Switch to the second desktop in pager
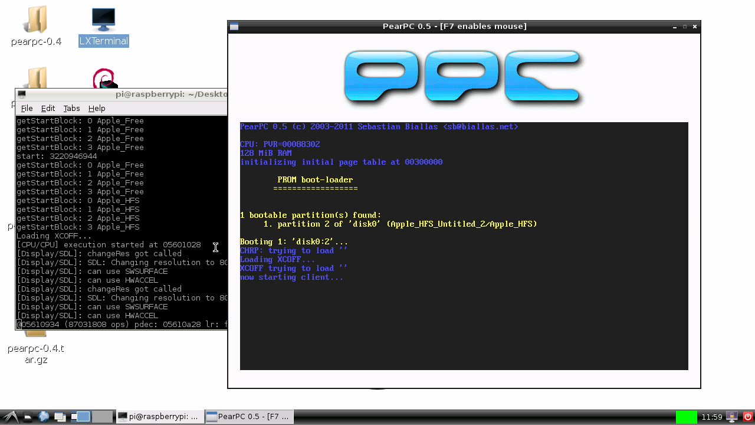Screen dimensions: 755x425 point(102,417)
